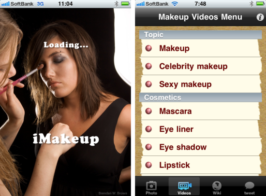Tap the globe Wiki icon
Screen dimensions: 266x196
[x=217, y=186]
